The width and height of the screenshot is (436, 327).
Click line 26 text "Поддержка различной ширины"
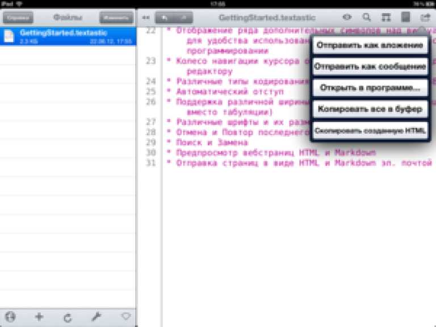click(243, 102)
